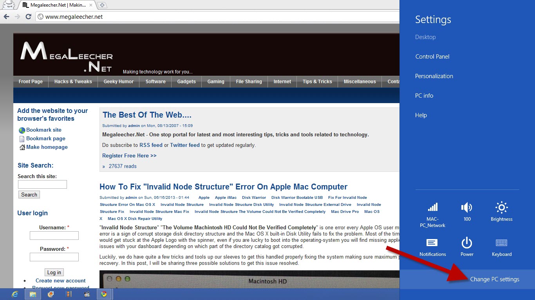535x300 pixels.
Task: Switch to Chrome in the taskbar
Action: click(x=104, y=294)
